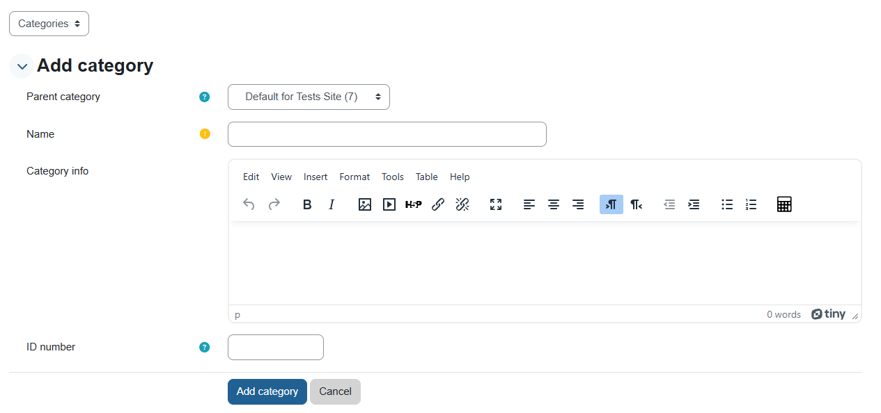The width and height of the screenshot is (881, 413).
Task: Align text to the left
Action: coord(529,204)
